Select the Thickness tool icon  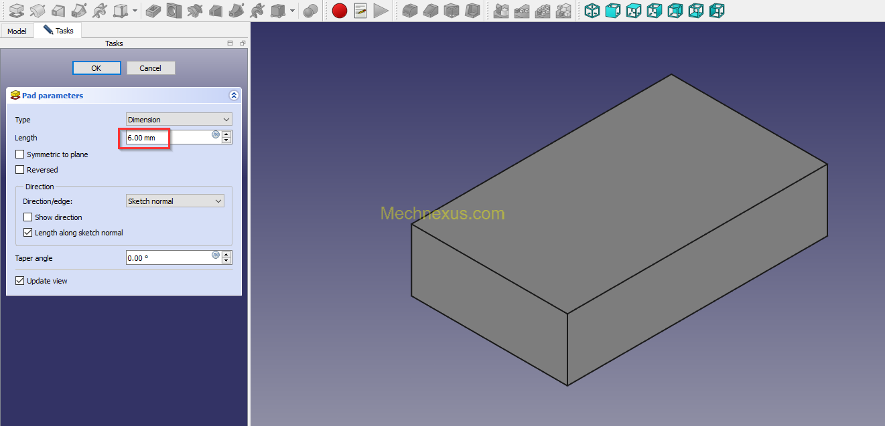pyautogui.click(x=472, y=11)
